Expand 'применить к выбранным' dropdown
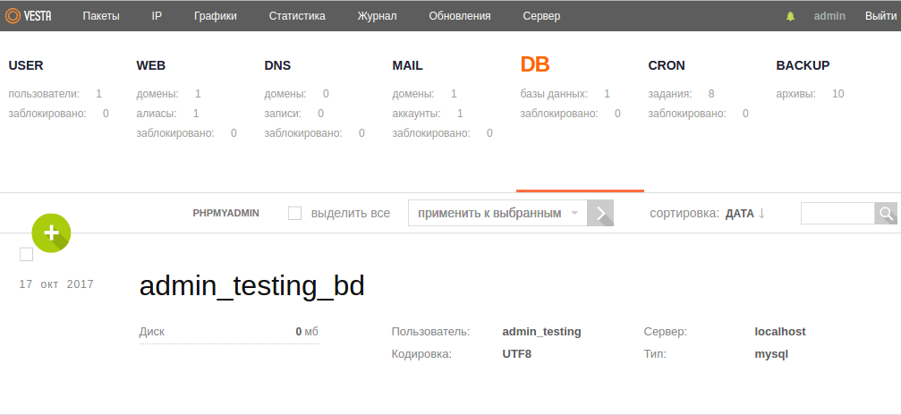Viewport: 901px width, 415px height. [x=497, y=213]
